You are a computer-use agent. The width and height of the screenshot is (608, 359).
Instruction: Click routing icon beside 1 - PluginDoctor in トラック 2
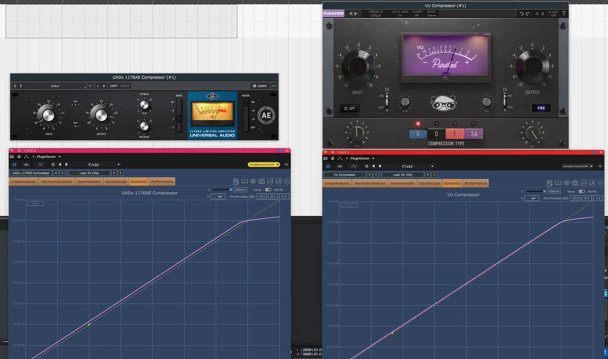click(x=27, y=157)
